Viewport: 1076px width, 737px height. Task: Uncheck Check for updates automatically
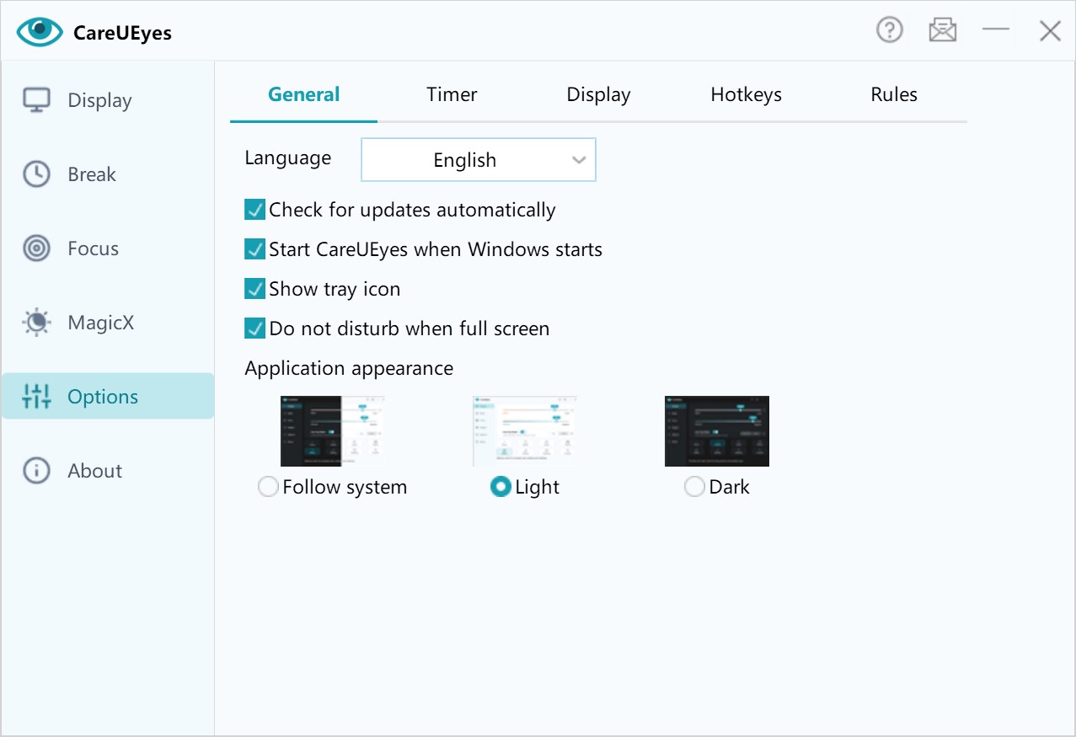(254, 210)
